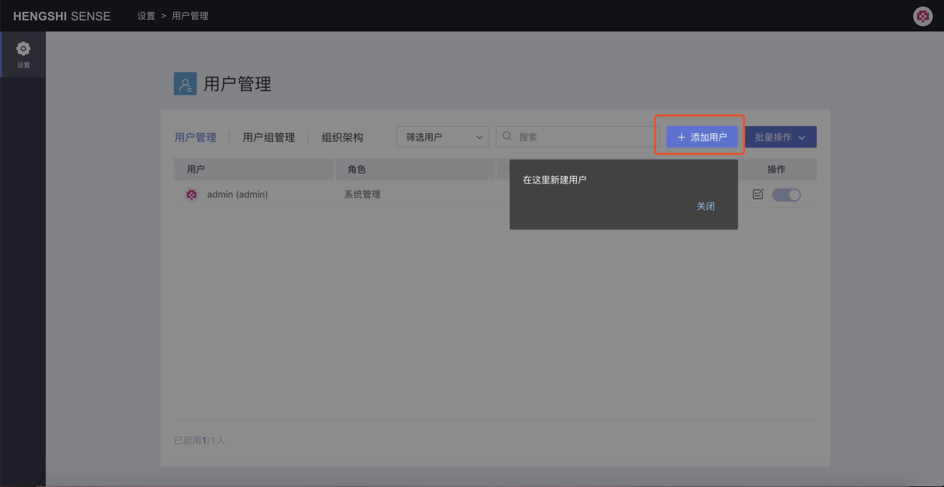Click 设置 in the breadcrumb
The height and width of the screenshot is (487, 944).
coord(146,16)
